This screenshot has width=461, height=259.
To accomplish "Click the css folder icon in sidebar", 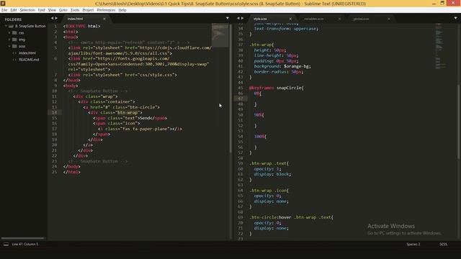I will click(14, 33).
